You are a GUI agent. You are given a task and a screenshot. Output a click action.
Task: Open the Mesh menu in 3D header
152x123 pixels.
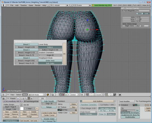pos(25,95)
